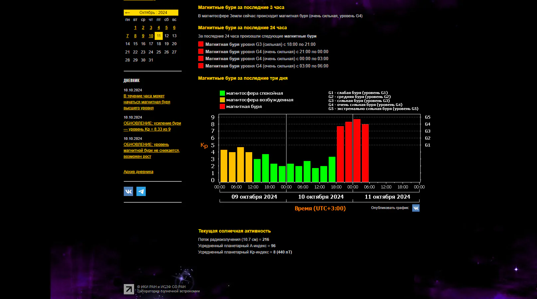Select calendar date 7
Image resolution: width=537 pixels, height=299 pixels.
pyautogui.click(x=127, y=36)
